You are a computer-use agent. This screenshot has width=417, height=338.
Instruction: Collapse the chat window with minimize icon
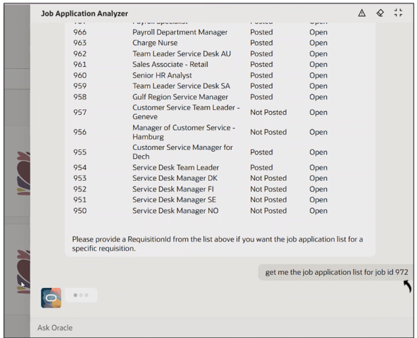tap(398, 13)
